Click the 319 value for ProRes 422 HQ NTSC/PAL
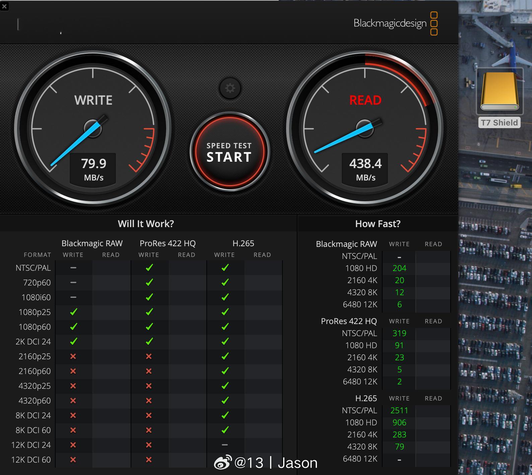This screenshot has width=532, height=475. pos(399,333)
